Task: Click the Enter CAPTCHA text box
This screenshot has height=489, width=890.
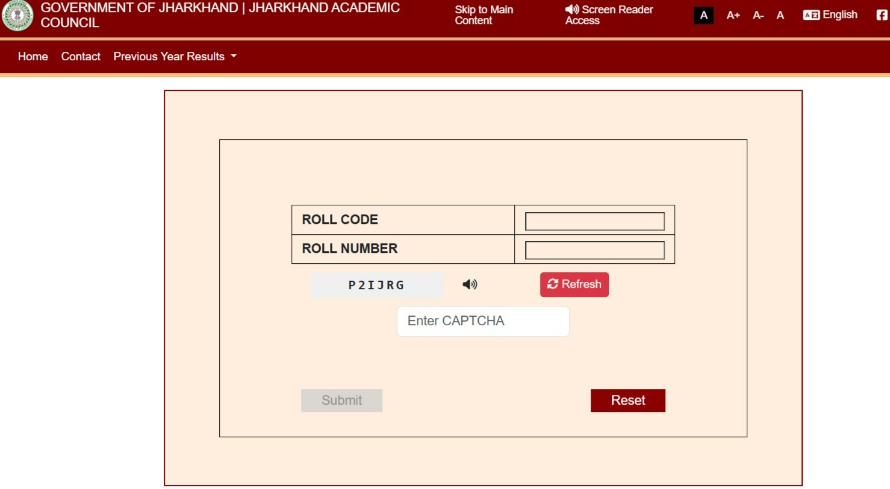Action: (x=483, y=321)
